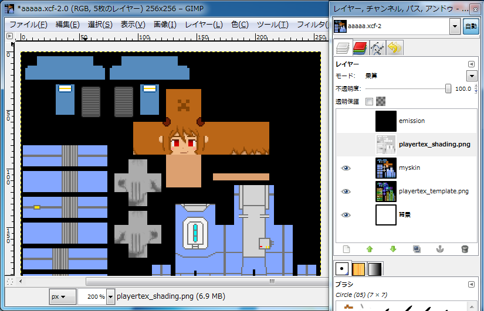Open the px units dropdown
Screen dimensions: 484x311
coord(62,296)
